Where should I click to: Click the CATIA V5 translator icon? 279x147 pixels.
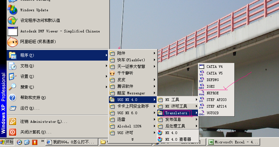click(x=202, y=73)
